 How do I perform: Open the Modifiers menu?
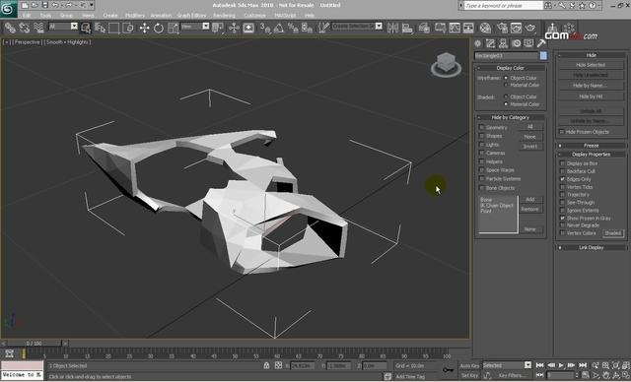(x=135, y=16)
